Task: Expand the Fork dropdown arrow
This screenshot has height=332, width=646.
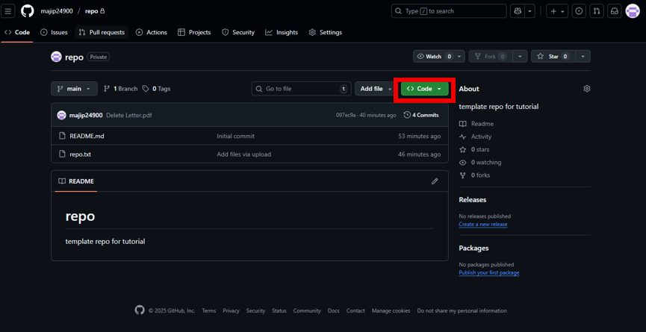Action: click(x=520, y=57)
